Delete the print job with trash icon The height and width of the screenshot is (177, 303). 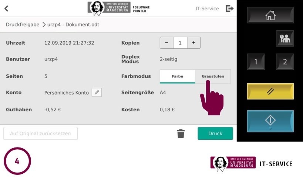[181, 133]
